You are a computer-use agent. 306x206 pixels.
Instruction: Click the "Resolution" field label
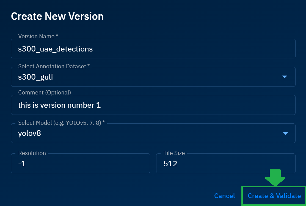click(32, 153)
